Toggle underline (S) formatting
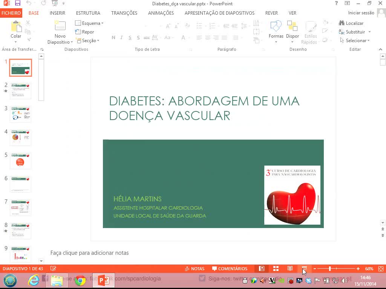The width and height of the screenshot is (386, 289). [x=130, y=38]
